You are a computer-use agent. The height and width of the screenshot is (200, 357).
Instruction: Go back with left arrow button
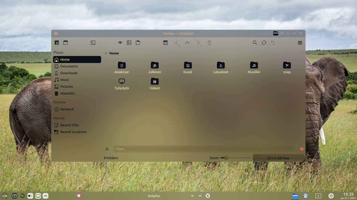176,42
